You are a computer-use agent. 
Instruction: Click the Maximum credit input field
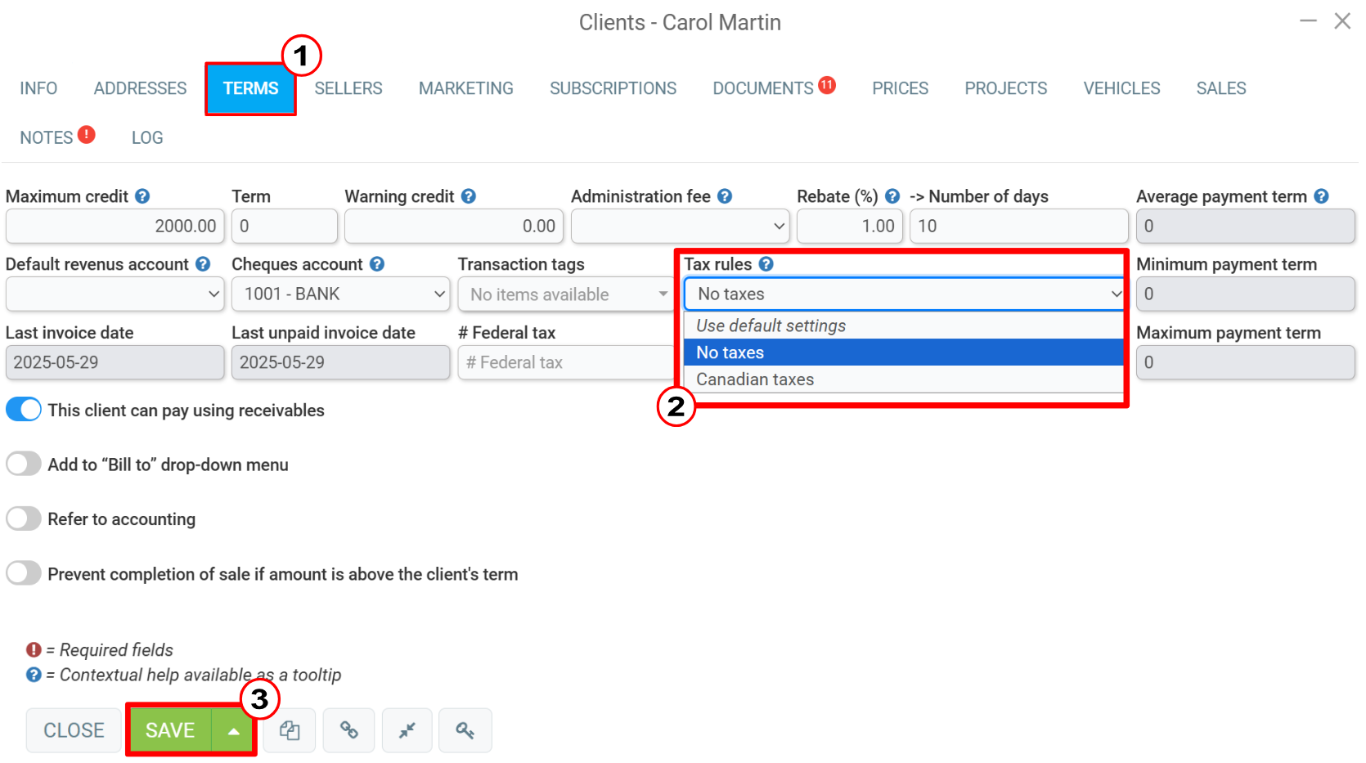click(x=115, y=226)
